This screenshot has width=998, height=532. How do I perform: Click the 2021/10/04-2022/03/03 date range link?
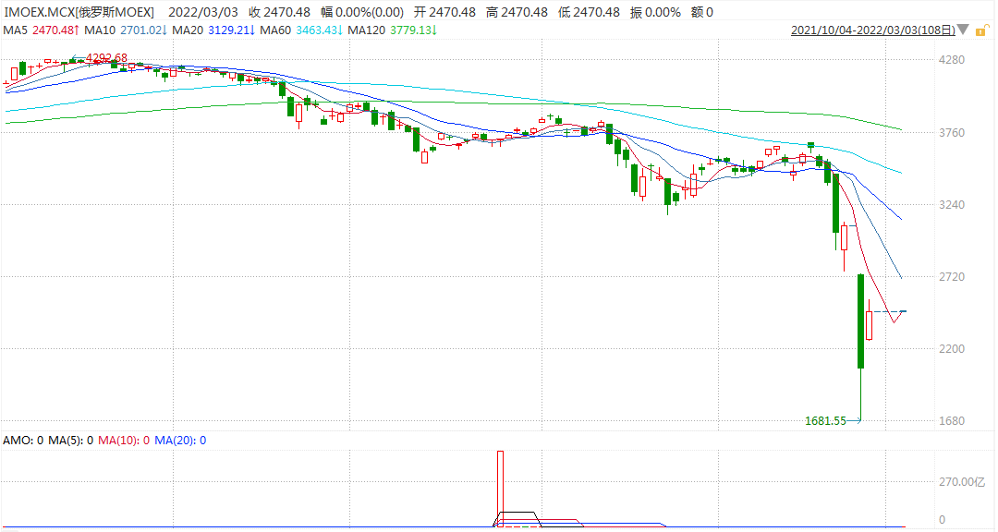(x=873, y=30)
